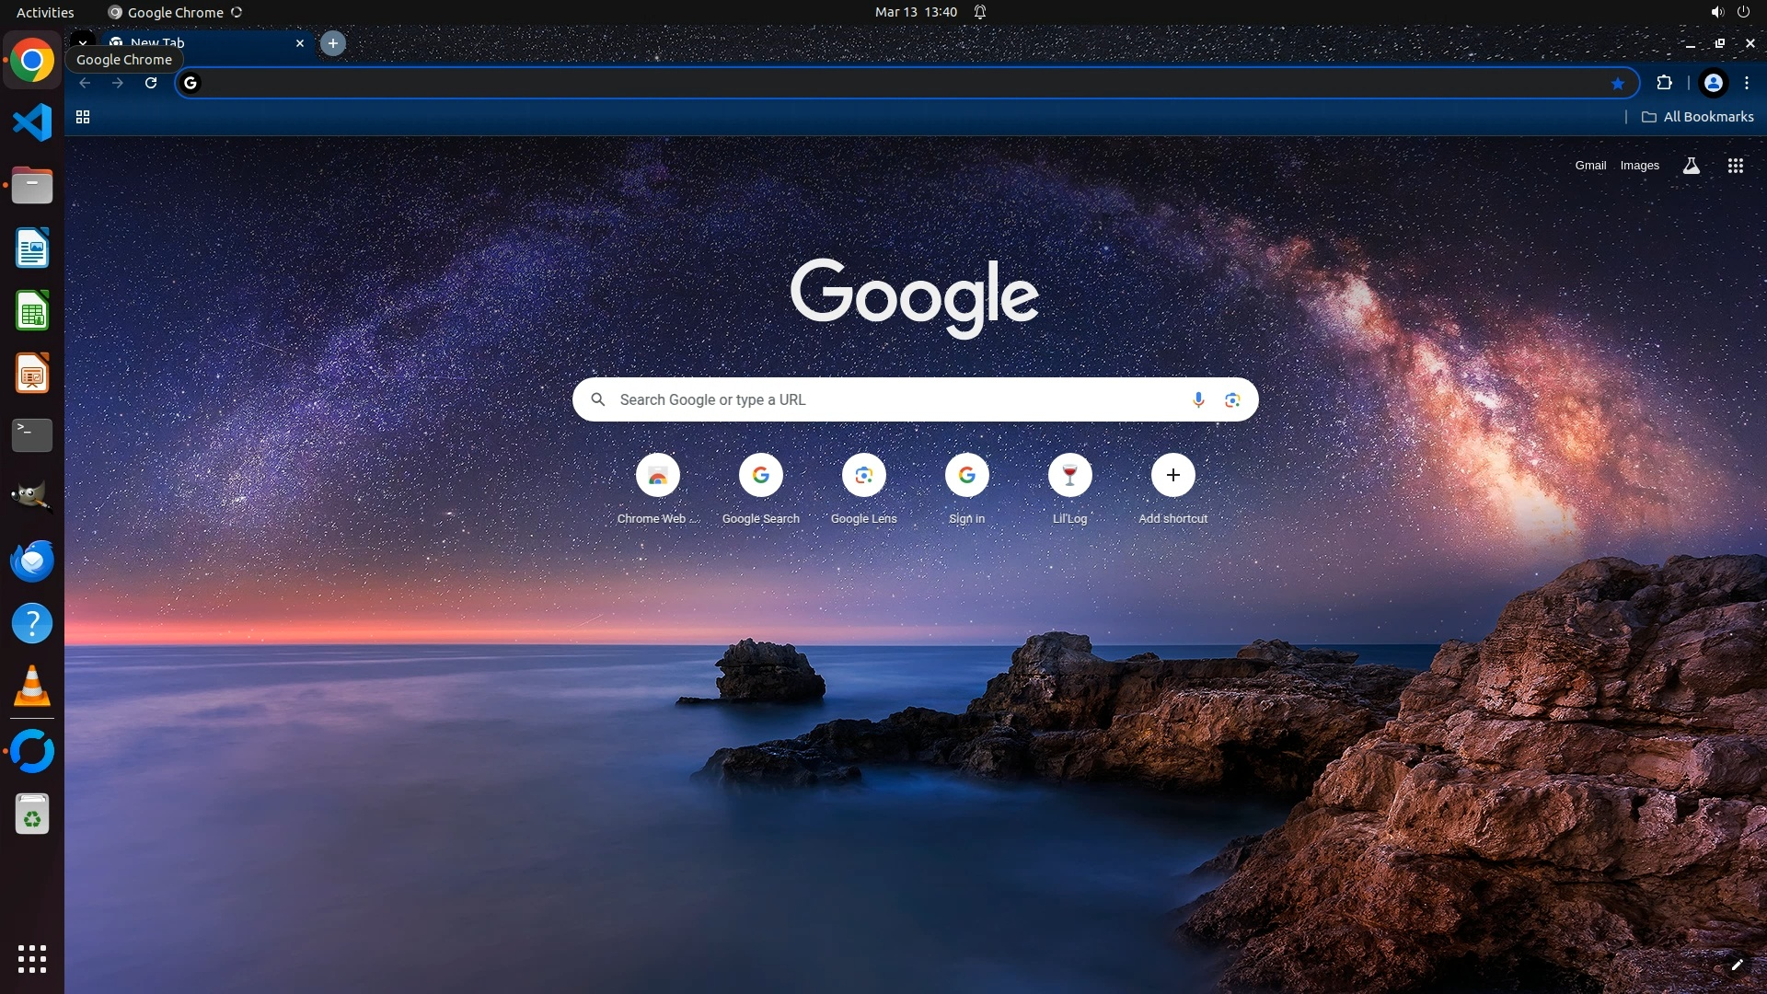Launch VLC from the dock
1767x994 pixels.
[x=32, y=687]
